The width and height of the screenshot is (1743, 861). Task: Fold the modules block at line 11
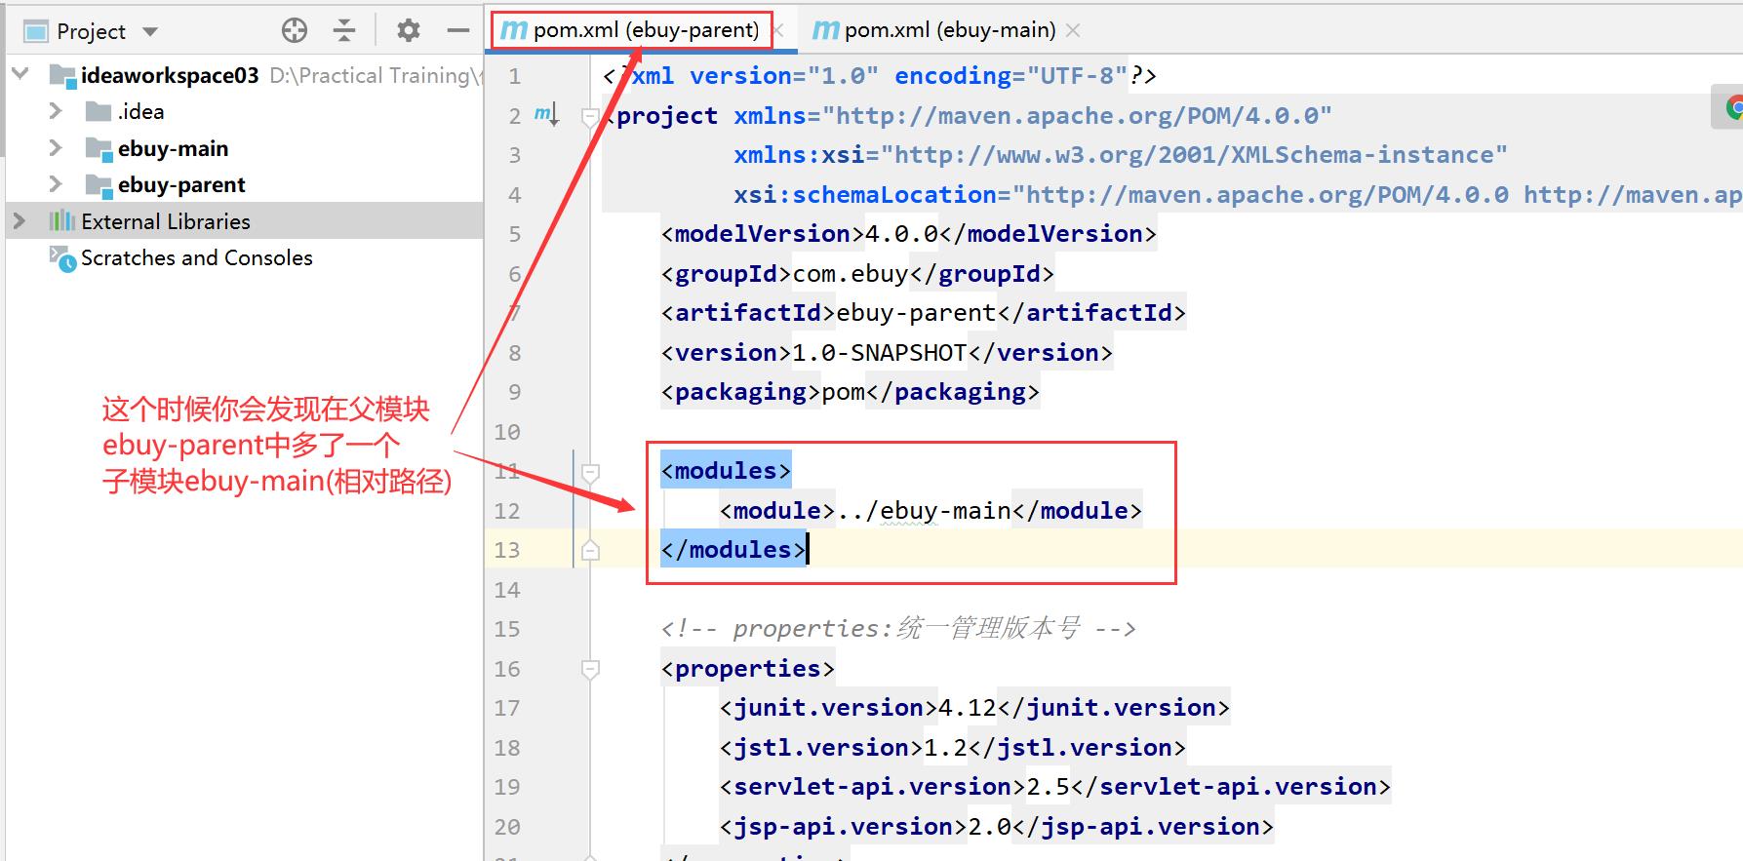(590, 472)
